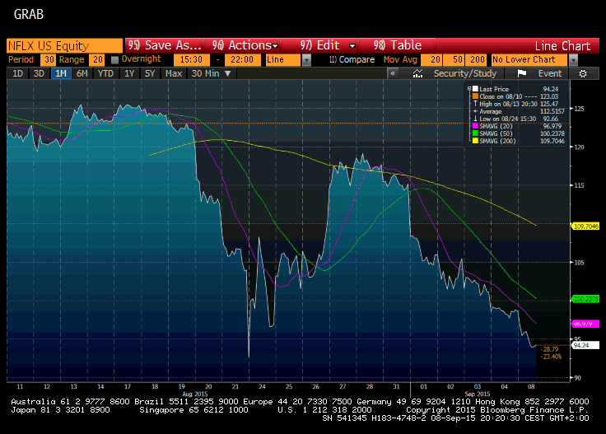This screenshot has width=606, height=434.
Task: Select the 1M range tab
Action: pyautogui.click(x=61, y=73)
